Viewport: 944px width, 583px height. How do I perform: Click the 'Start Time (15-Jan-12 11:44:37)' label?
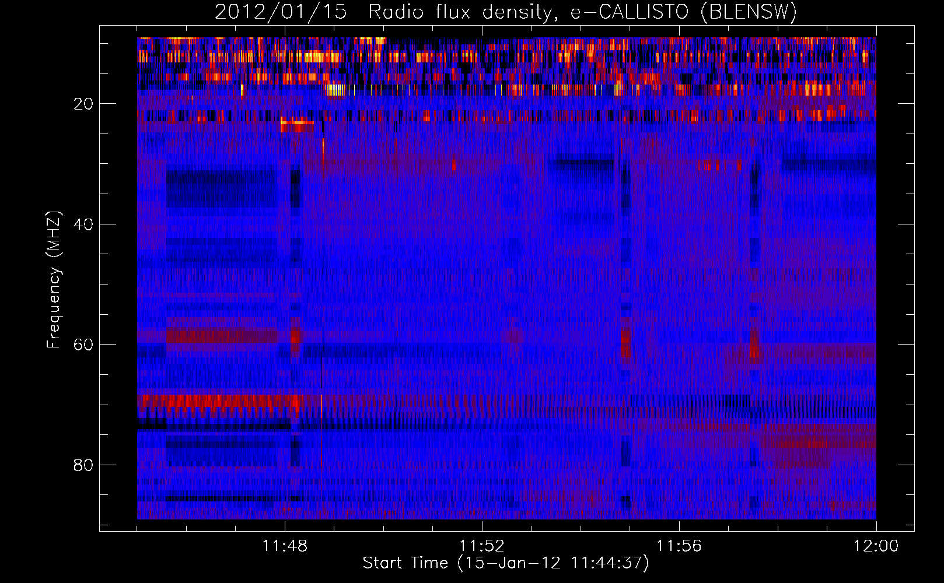[506, 563]
